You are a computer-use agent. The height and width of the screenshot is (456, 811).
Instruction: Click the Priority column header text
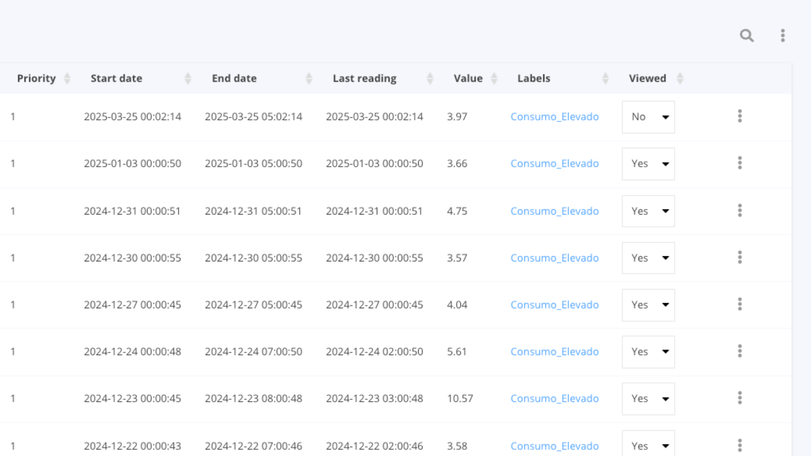(36, 79)
